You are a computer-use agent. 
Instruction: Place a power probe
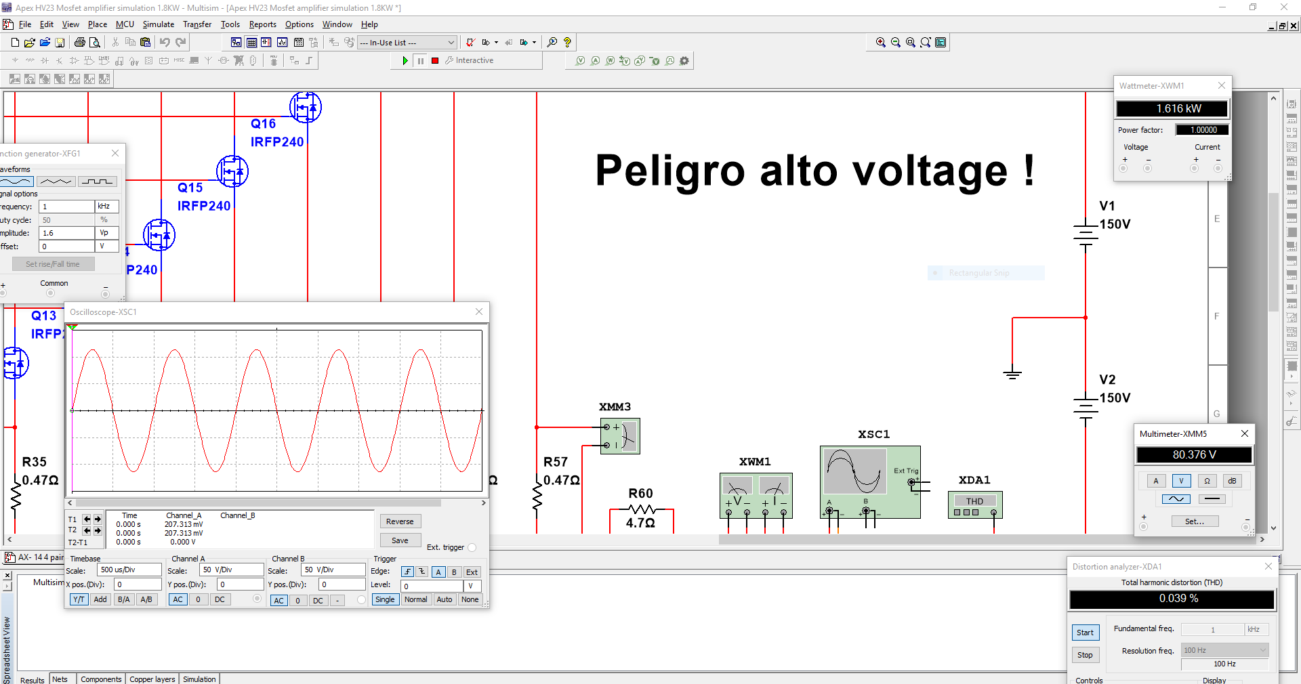pyautogui.click(x=610, y=60)
